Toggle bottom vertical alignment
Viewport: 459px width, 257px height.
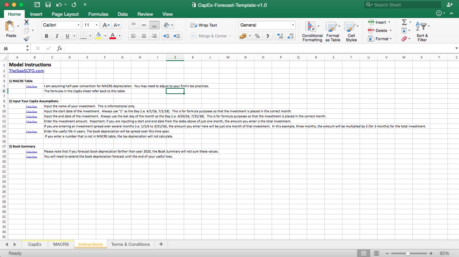click(x=154, y=25)
